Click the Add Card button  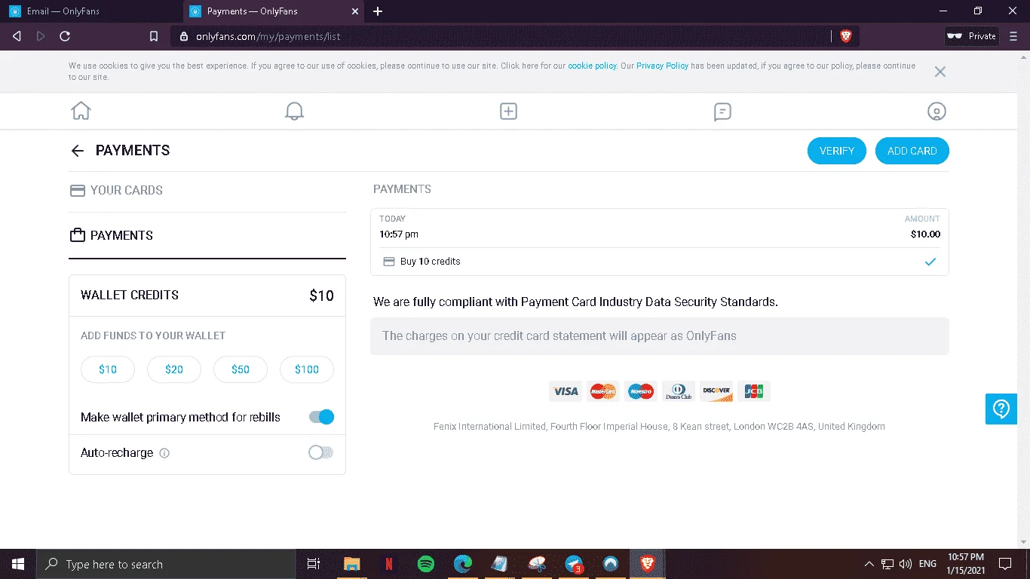click(912, 151)
